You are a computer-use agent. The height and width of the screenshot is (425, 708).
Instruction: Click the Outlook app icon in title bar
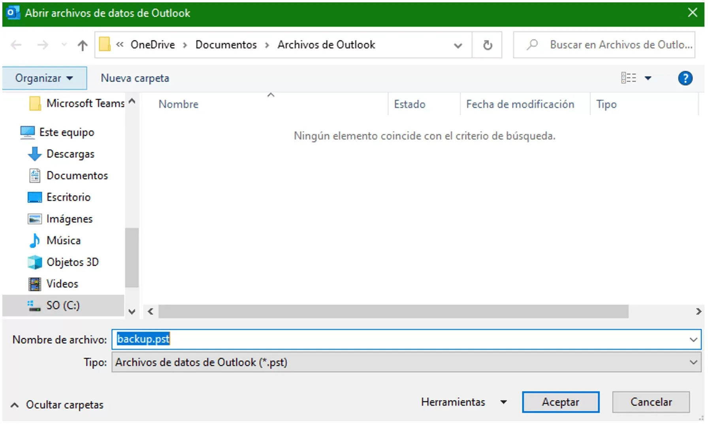(x=13, y=13)
